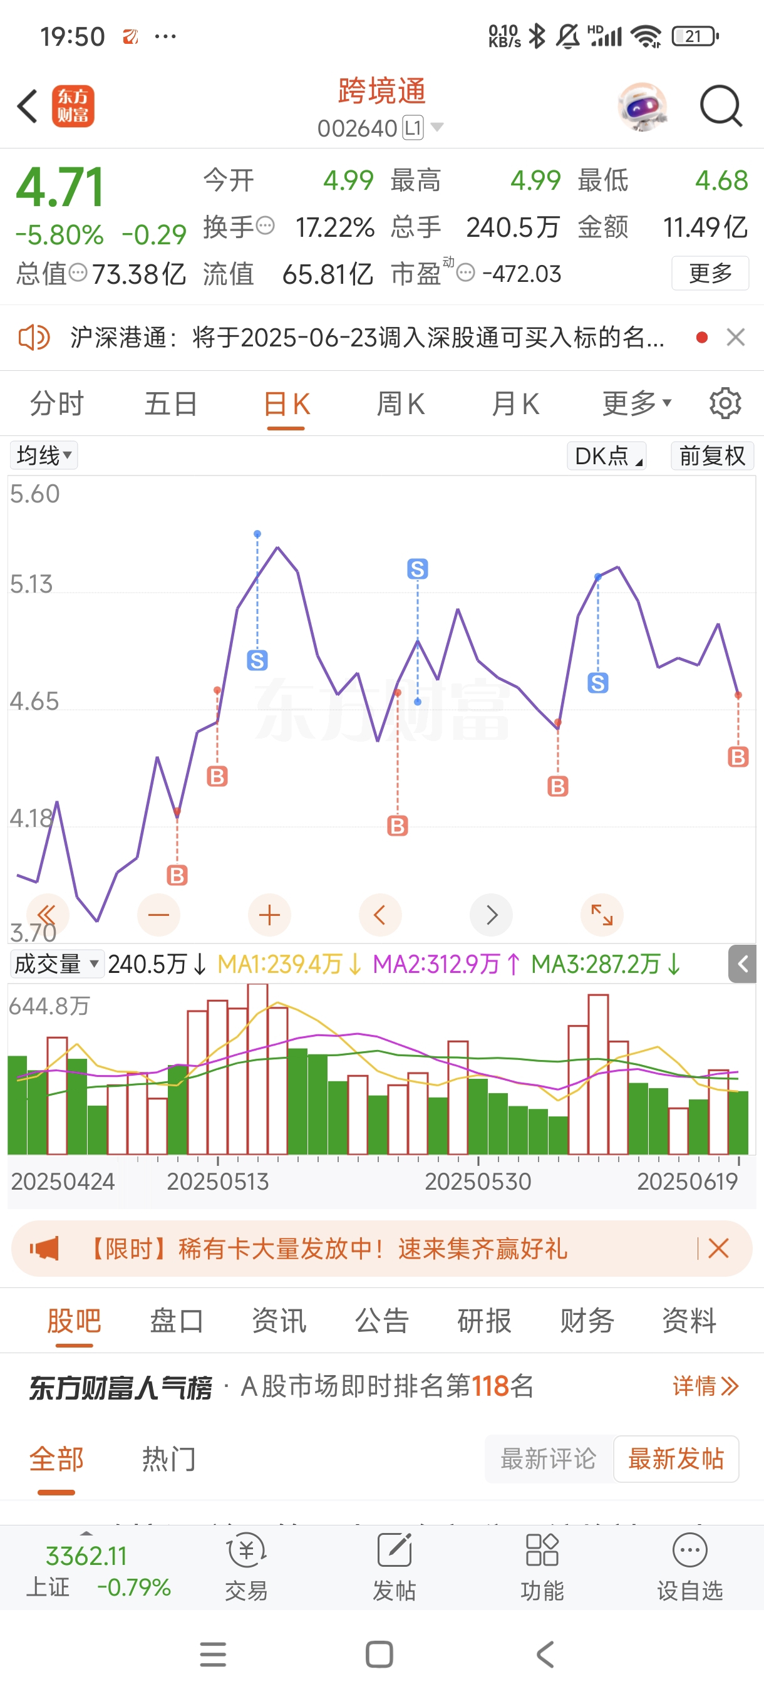The image size is (764, 1699).
Task: Switch to 分时 chart tab
Action: (58, 403)
